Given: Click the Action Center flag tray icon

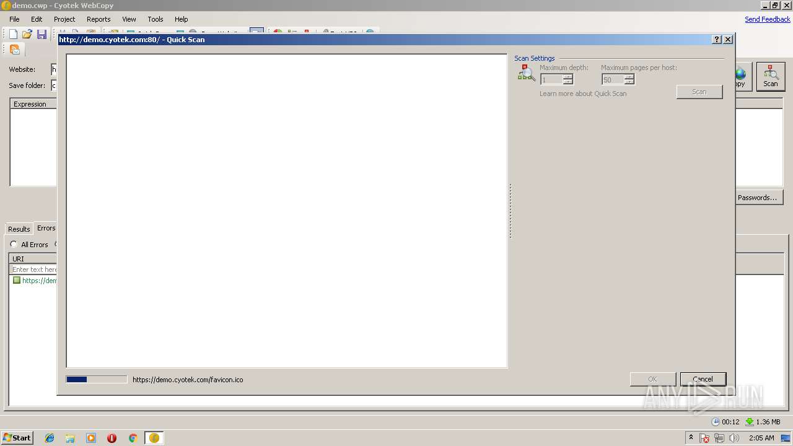Looking at the screenshot, I should pos(704,438).
